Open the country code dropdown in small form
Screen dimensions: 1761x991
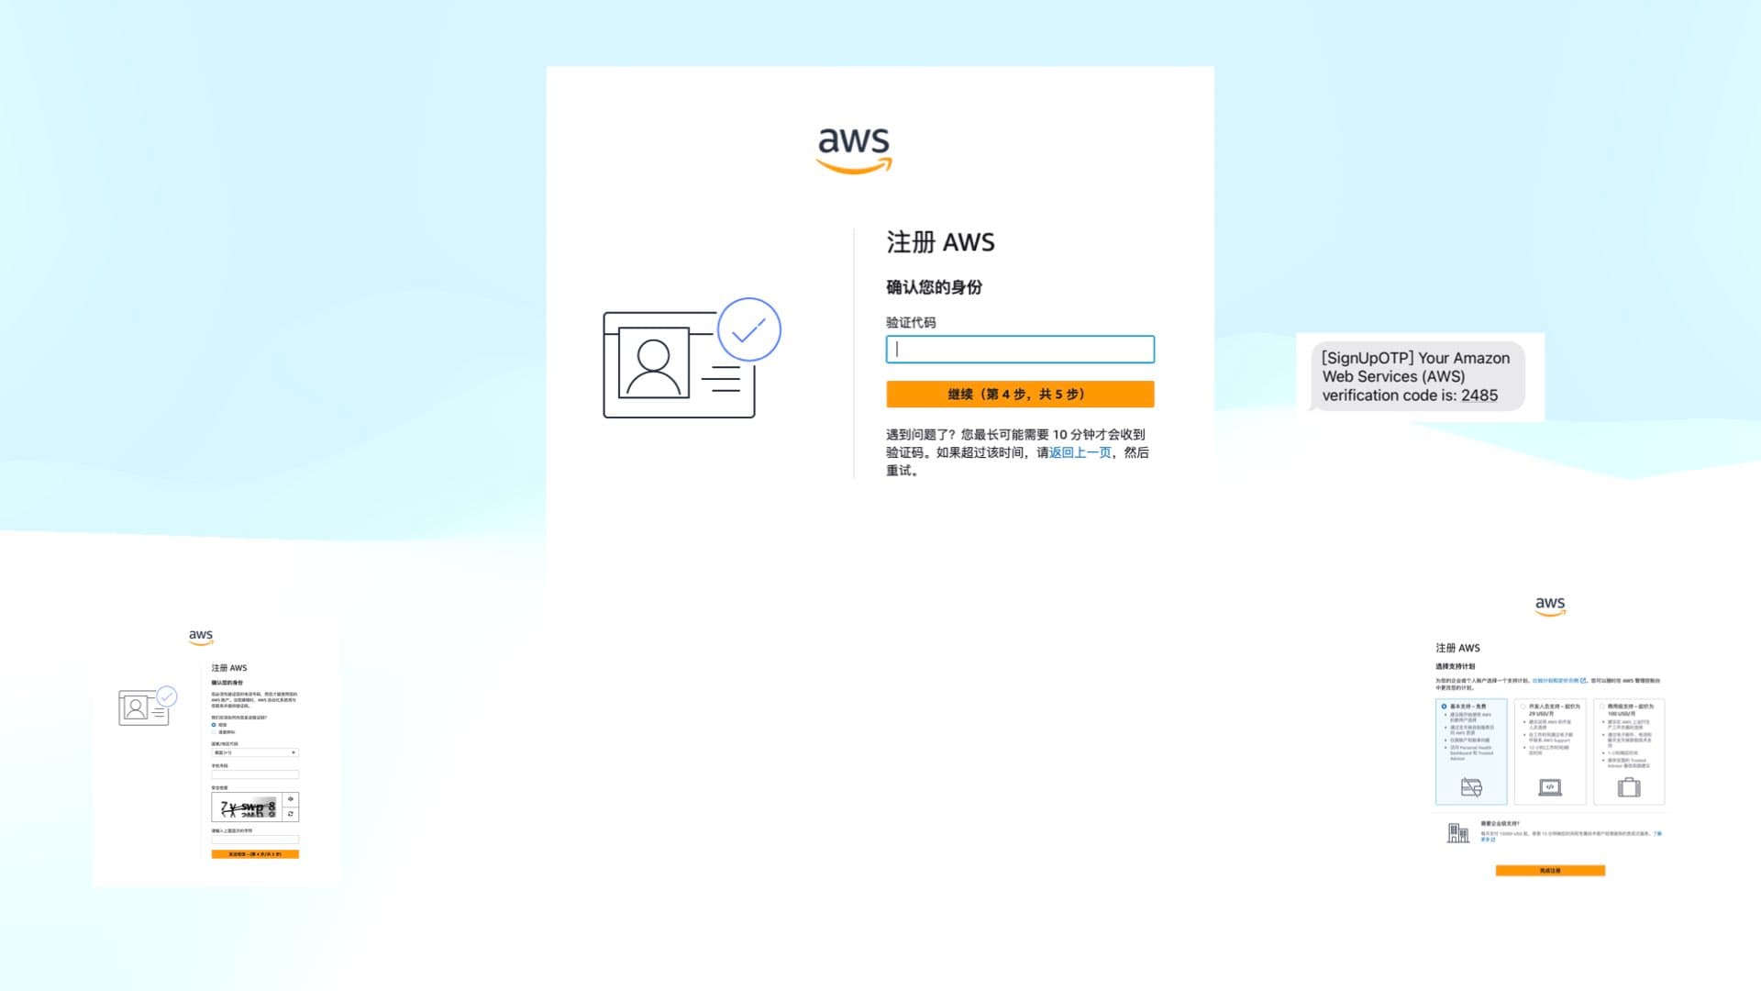pos(255,752)
